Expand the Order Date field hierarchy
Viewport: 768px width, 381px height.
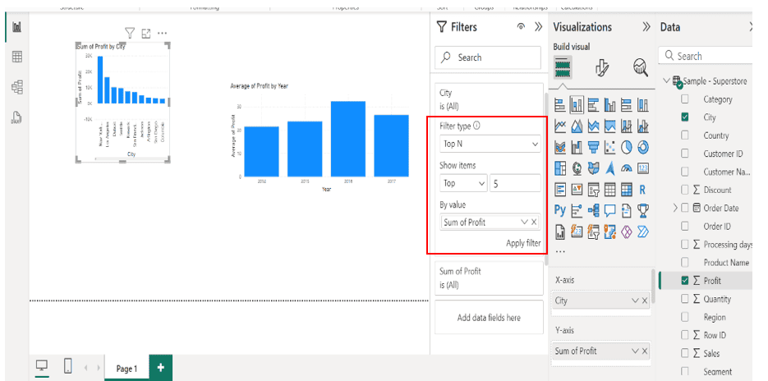click(x=676, y=208)
